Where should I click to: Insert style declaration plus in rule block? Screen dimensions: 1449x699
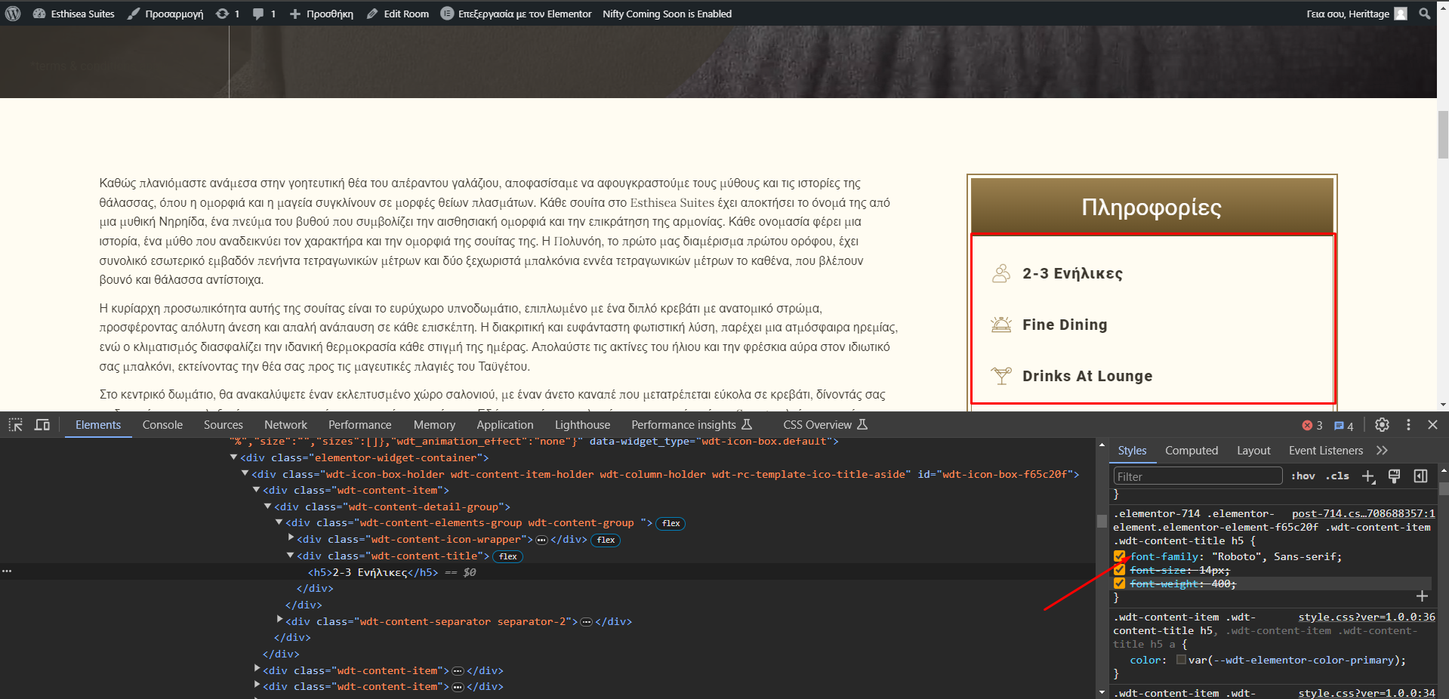(1422, 596)
